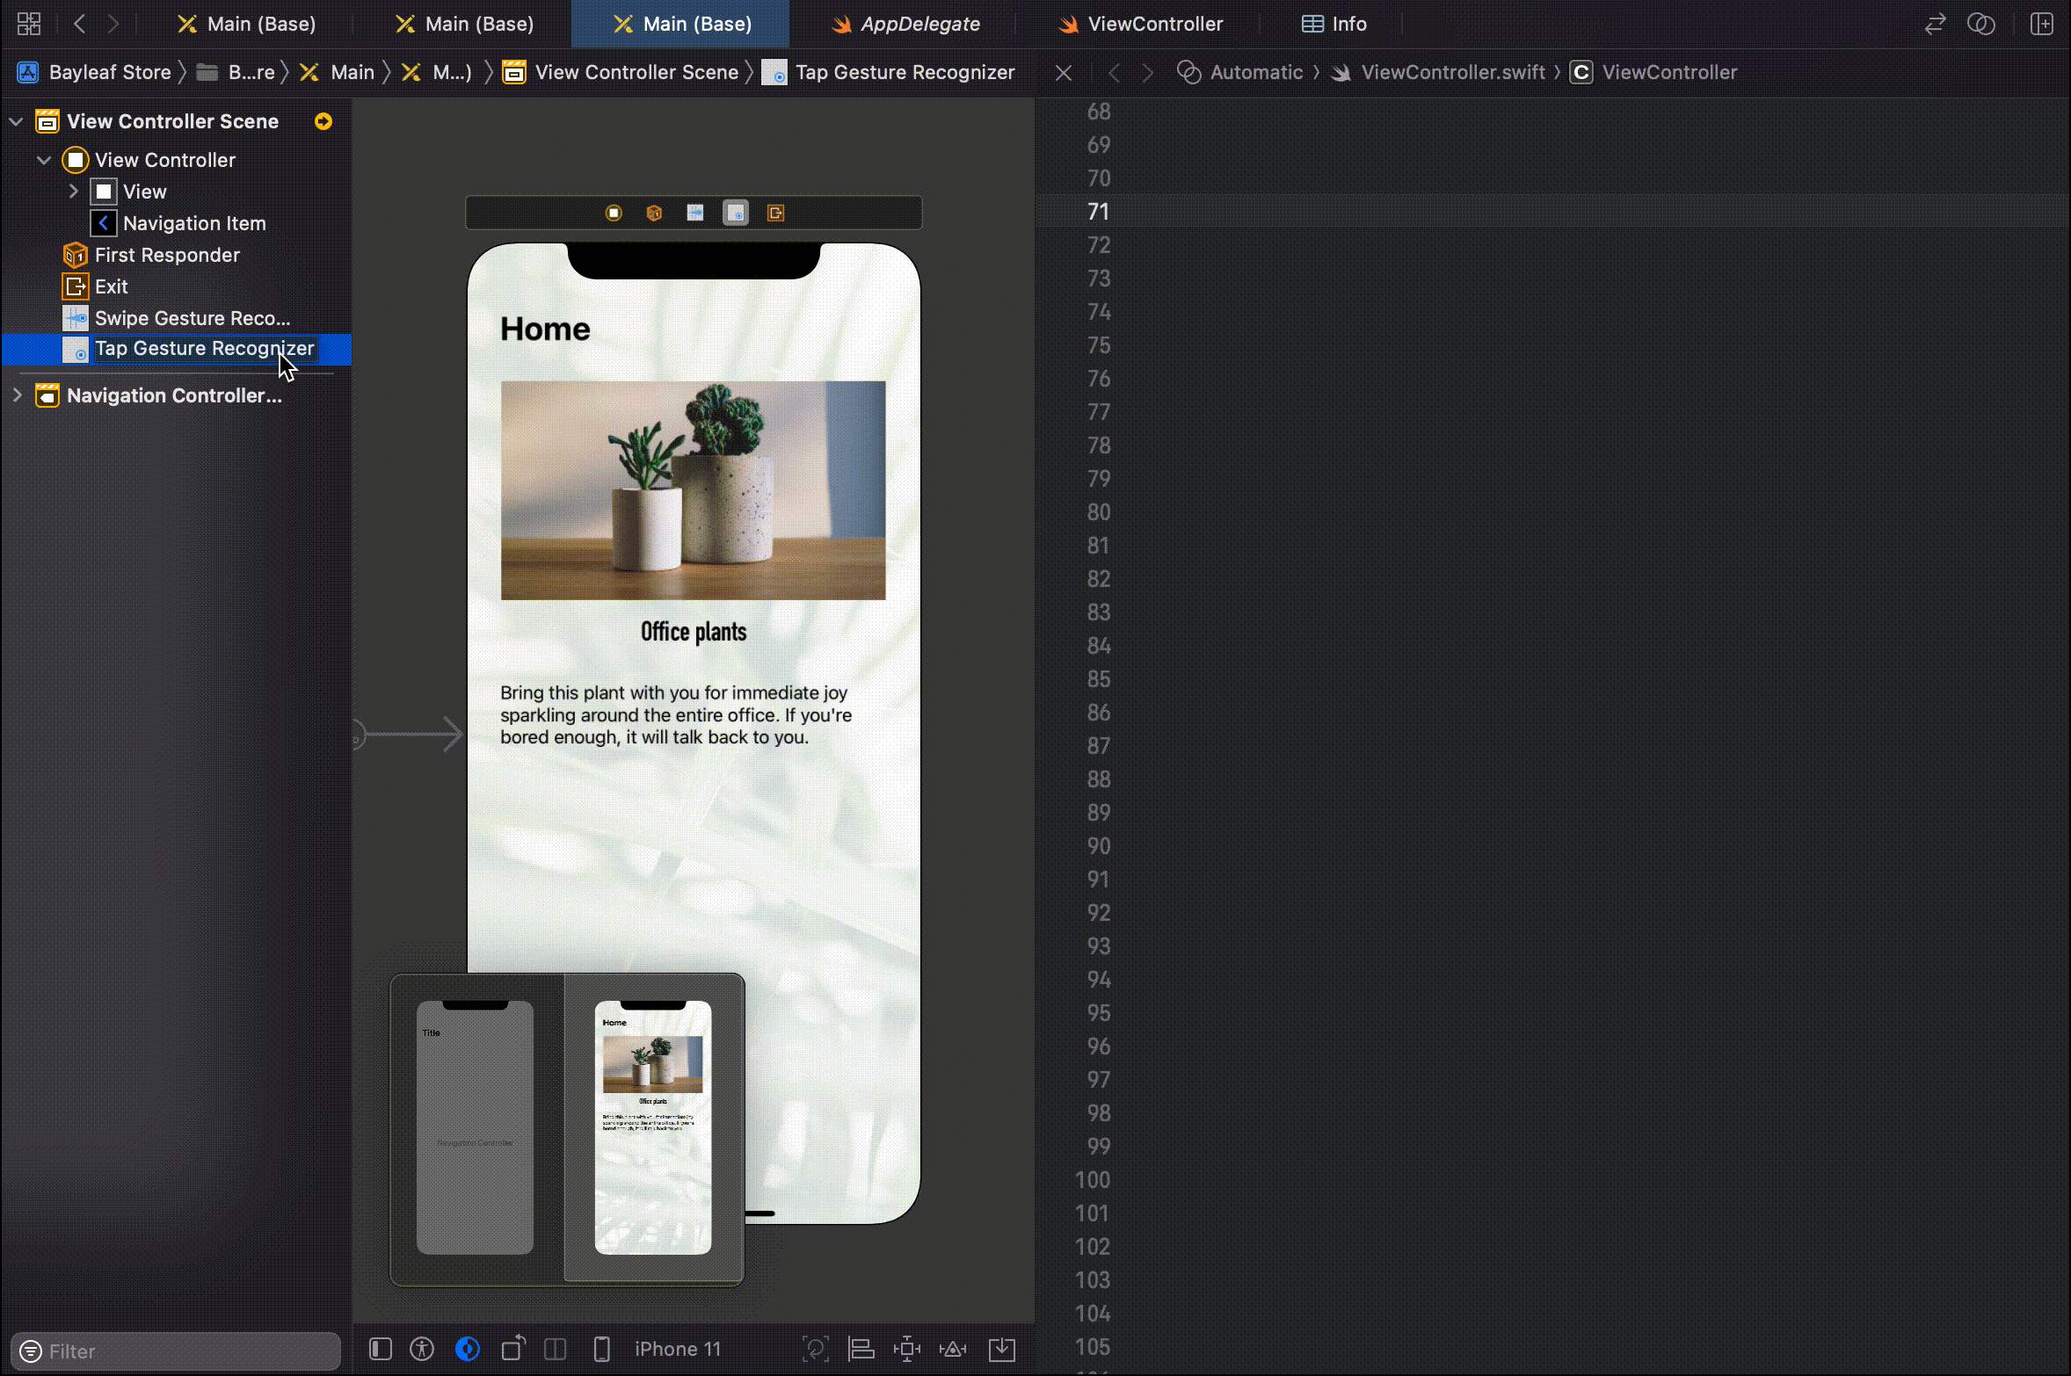Select the Exit icon in scene dock

[775, 213]
